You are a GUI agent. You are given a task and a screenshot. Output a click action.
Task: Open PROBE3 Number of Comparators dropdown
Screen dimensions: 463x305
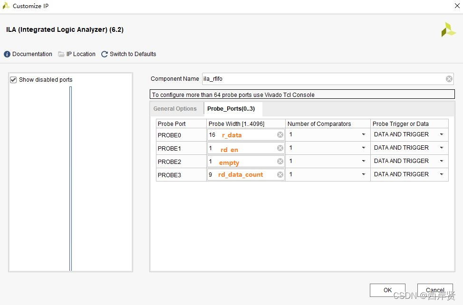[364, 174]
